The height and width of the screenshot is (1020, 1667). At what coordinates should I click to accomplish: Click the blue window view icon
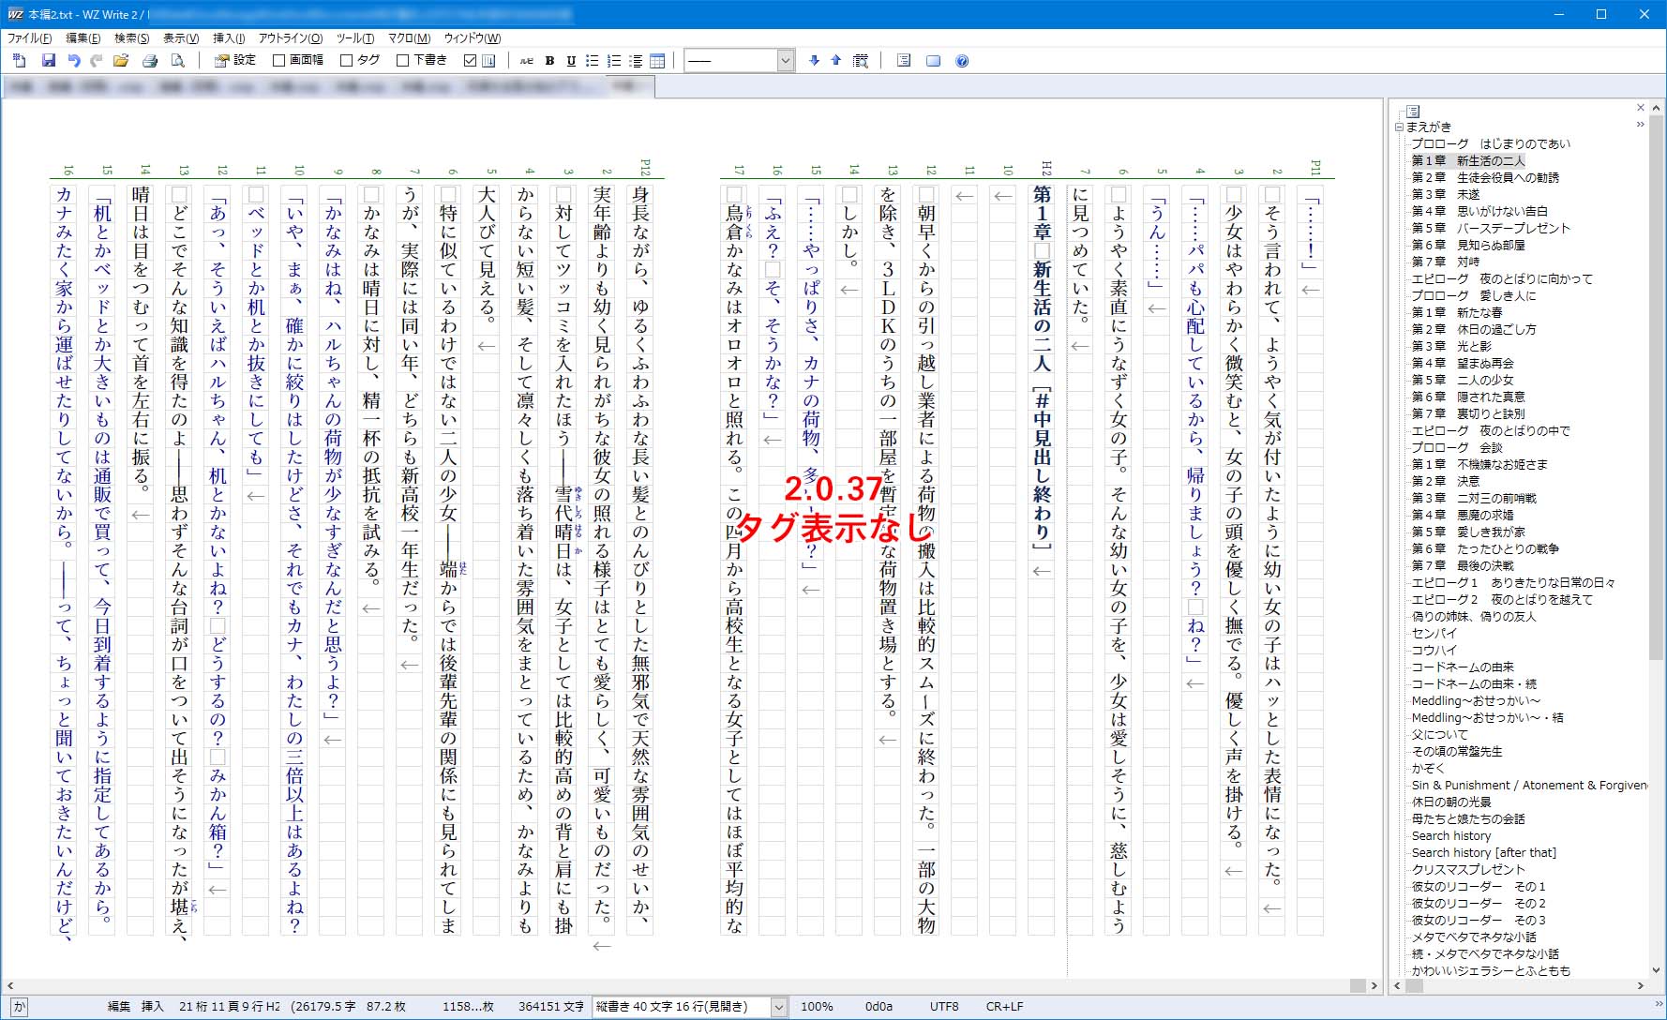(933, 60)
